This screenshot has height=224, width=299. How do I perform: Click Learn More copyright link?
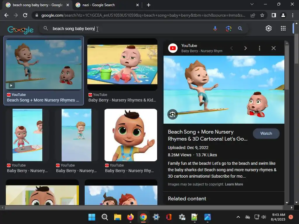coord(234,184)
